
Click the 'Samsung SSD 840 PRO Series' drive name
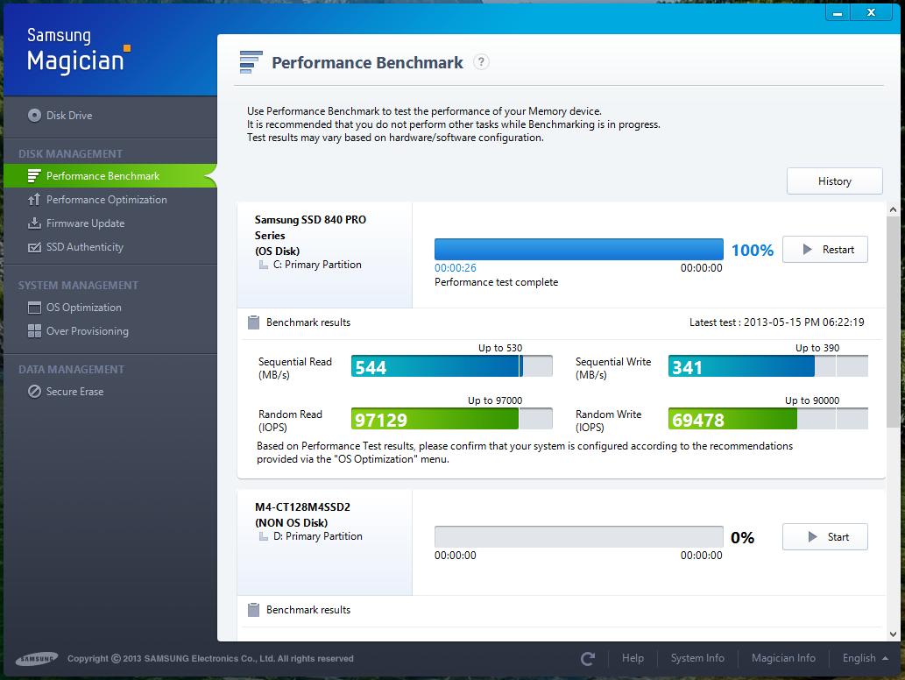pos(310,228)
